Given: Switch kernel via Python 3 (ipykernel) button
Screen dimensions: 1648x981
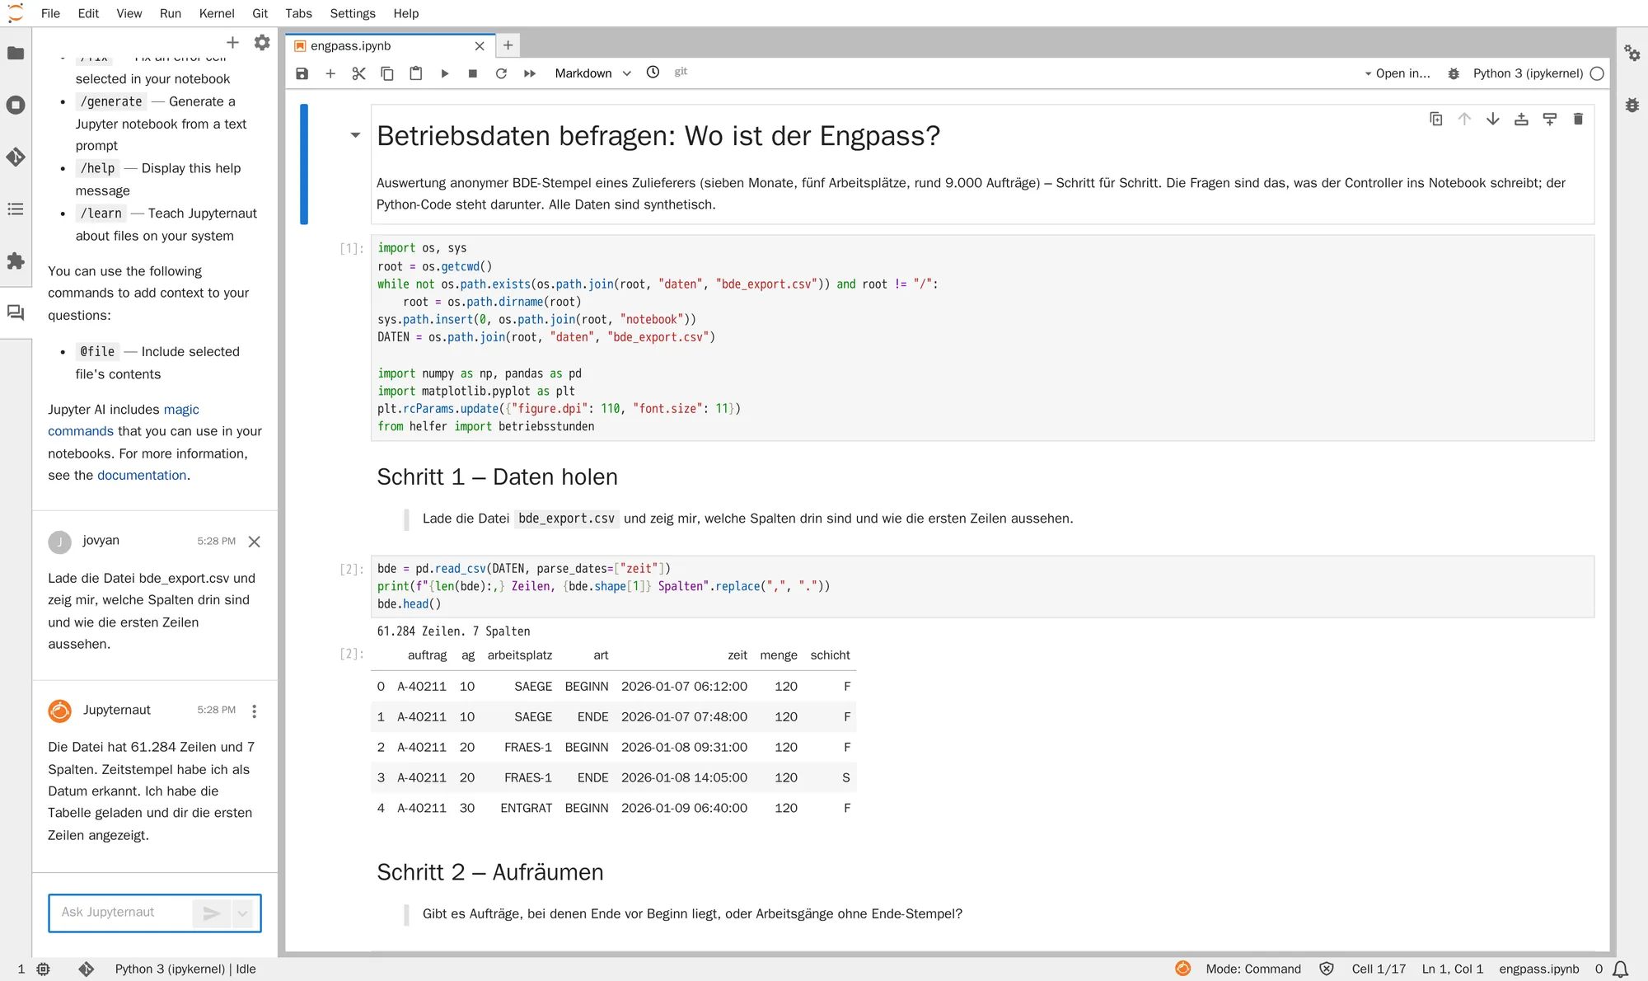Looking at the screenshot, I should click(1528, 73).
